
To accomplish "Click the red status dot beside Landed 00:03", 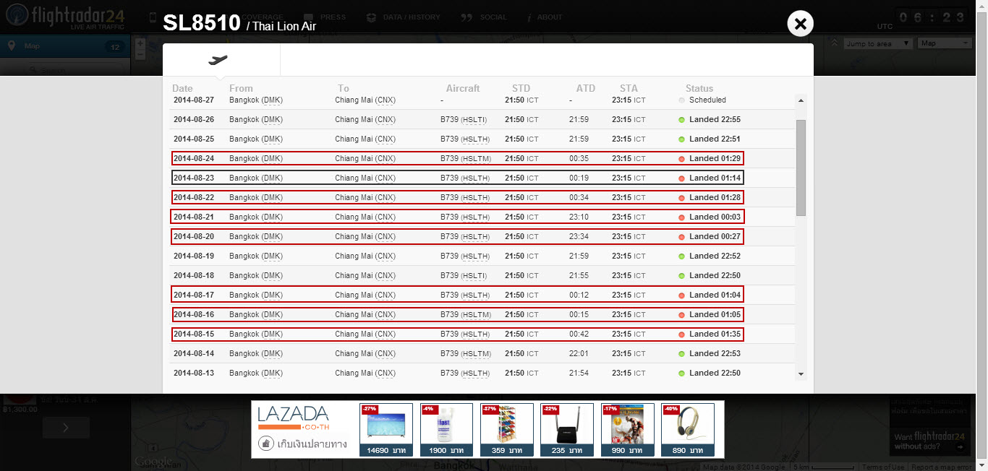I will point(681,217).
